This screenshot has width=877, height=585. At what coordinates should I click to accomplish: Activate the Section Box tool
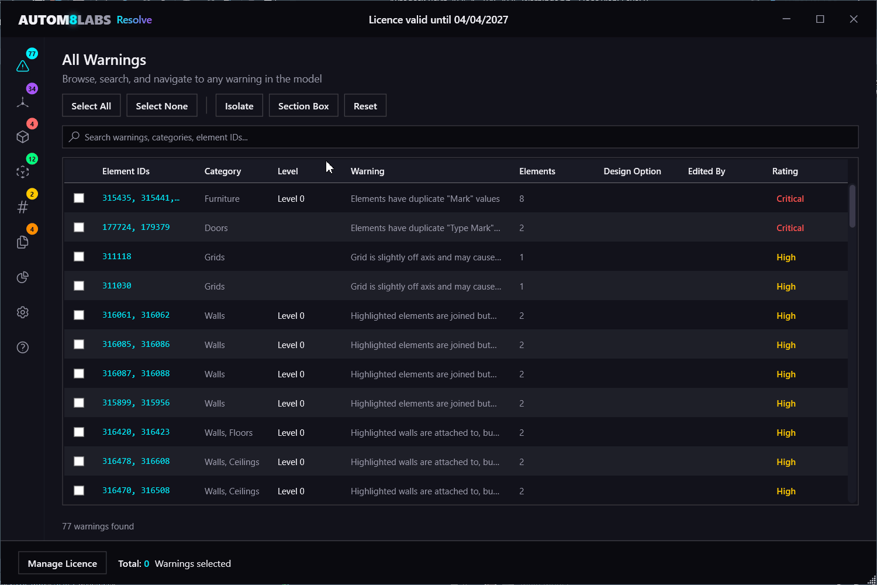pos(303,105)
